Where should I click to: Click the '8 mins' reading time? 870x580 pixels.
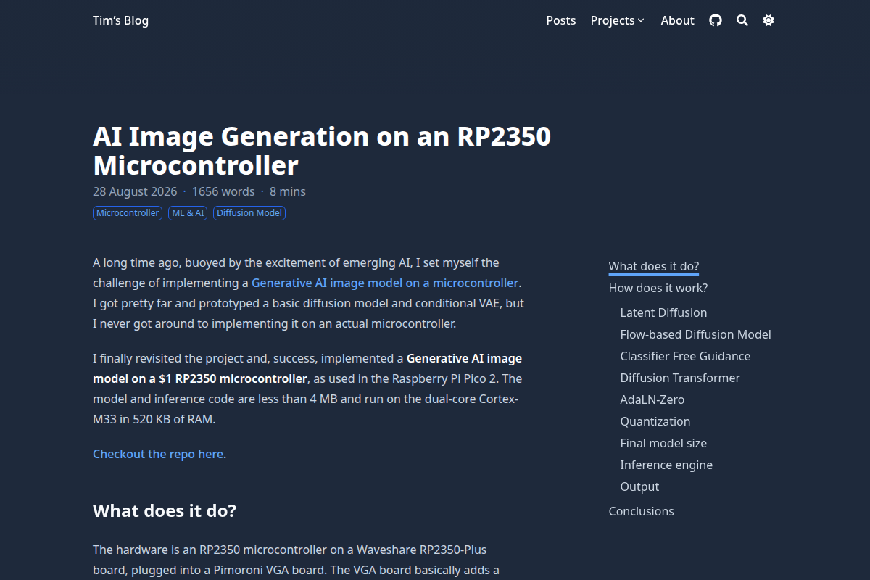pyautogui.click(x=288, y=191)
